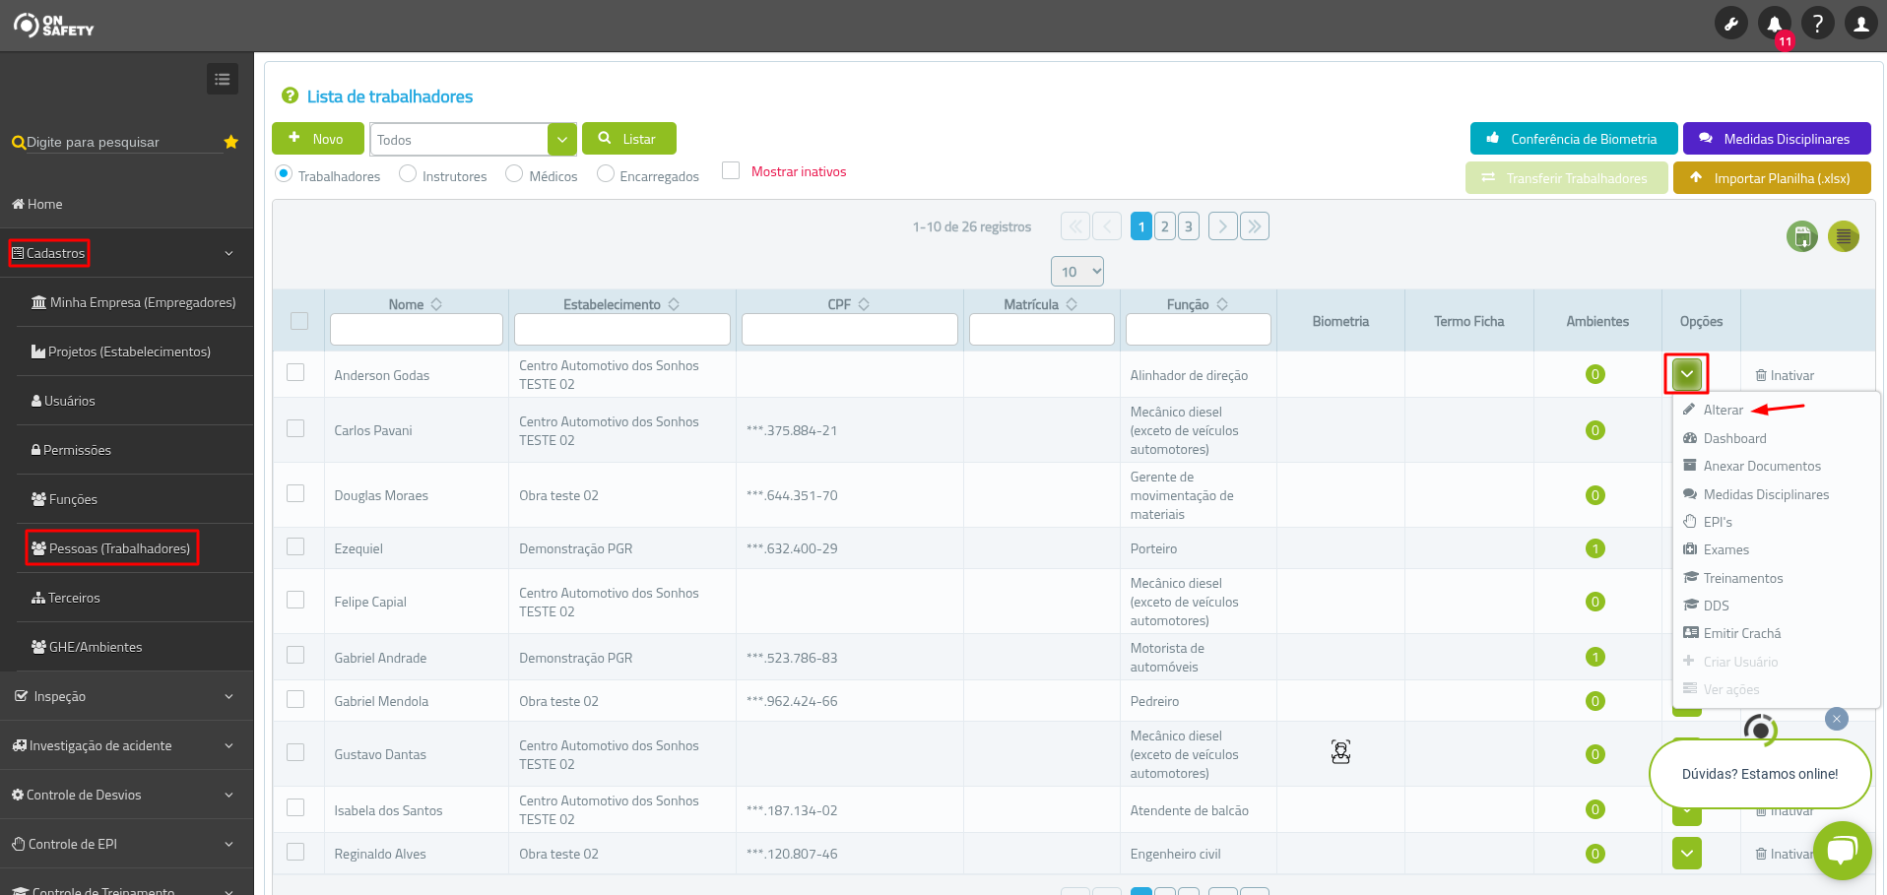Check the row for Ezequiel
This screenshot has height=895, width=1887.
coord(295,546)
